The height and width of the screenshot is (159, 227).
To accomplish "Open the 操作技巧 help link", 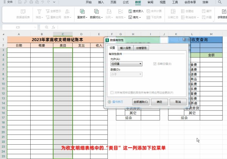I will tap(117, 102).
